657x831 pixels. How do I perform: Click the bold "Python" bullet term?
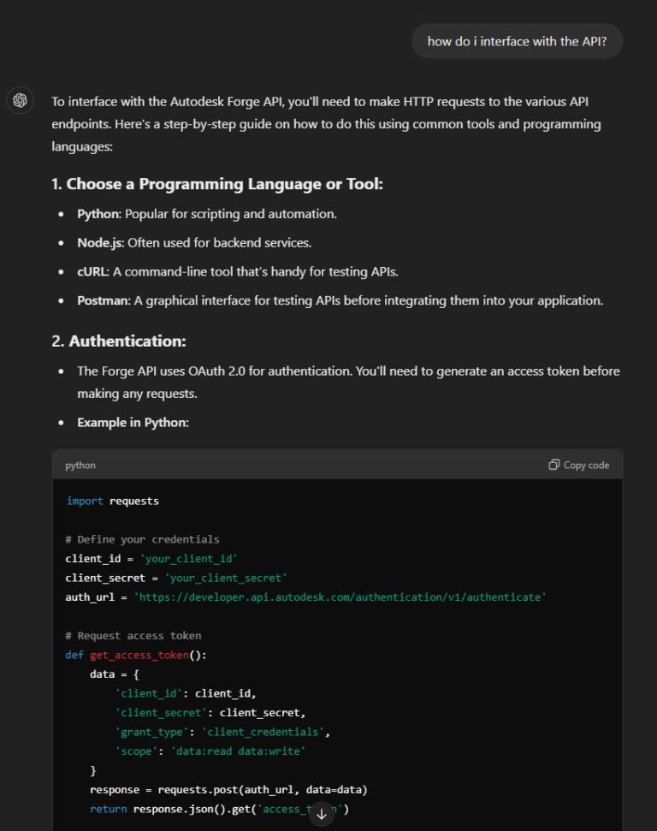click(x=98, y=214)
